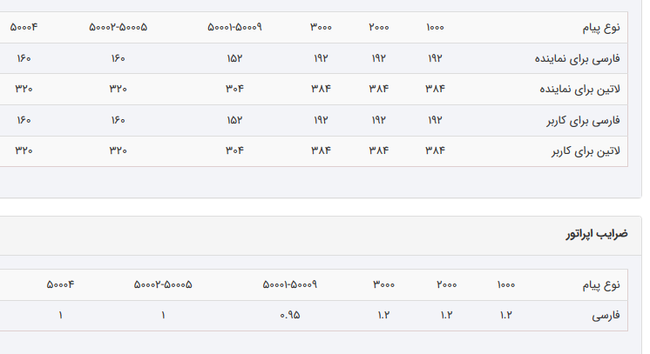Image resolution: width=650 pixels, height=354 pixels.
Task: Click the 50002-50005 header in operator coefficients table
Action: coord(163,284)
